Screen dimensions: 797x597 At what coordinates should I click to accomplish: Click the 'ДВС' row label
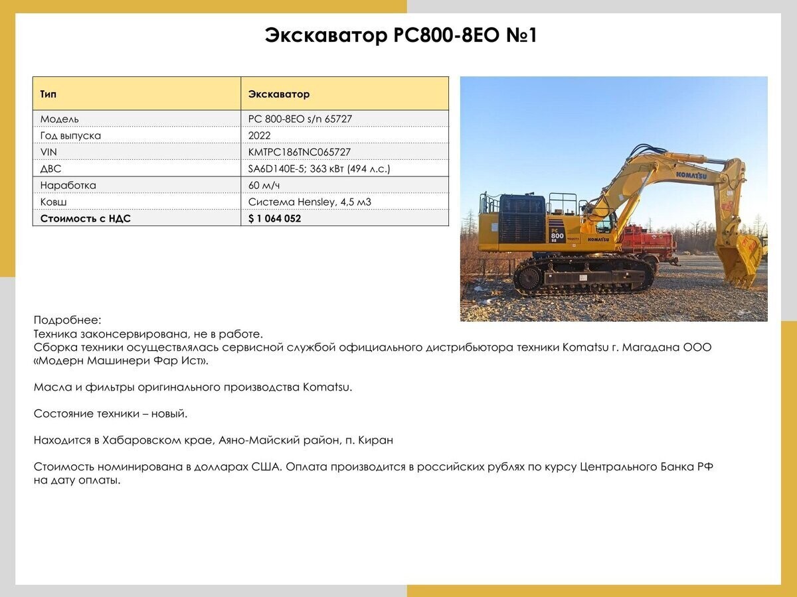pyautogui.click(x=50, y=168)
